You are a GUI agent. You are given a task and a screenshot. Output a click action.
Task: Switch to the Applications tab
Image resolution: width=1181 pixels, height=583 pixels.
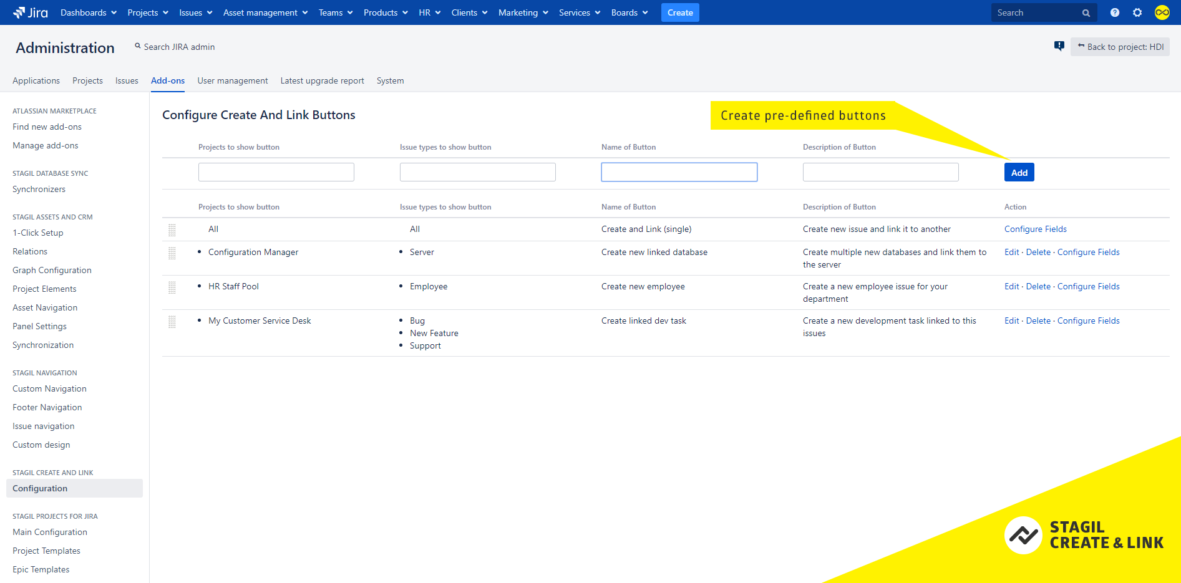36,80
